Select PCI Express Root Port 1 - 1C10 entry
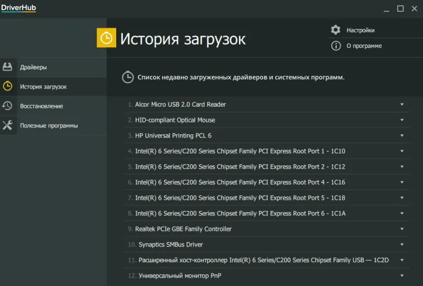Screen dimensions: 423x286 coord(240,151)
